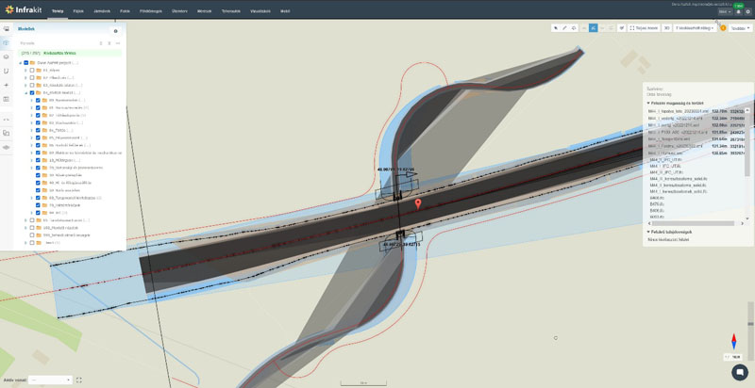The width and height of the screenshot is (755, 388).
Task: Click the fullscreen icon next to base-line dropdown
Action: (x=79, y=380)
